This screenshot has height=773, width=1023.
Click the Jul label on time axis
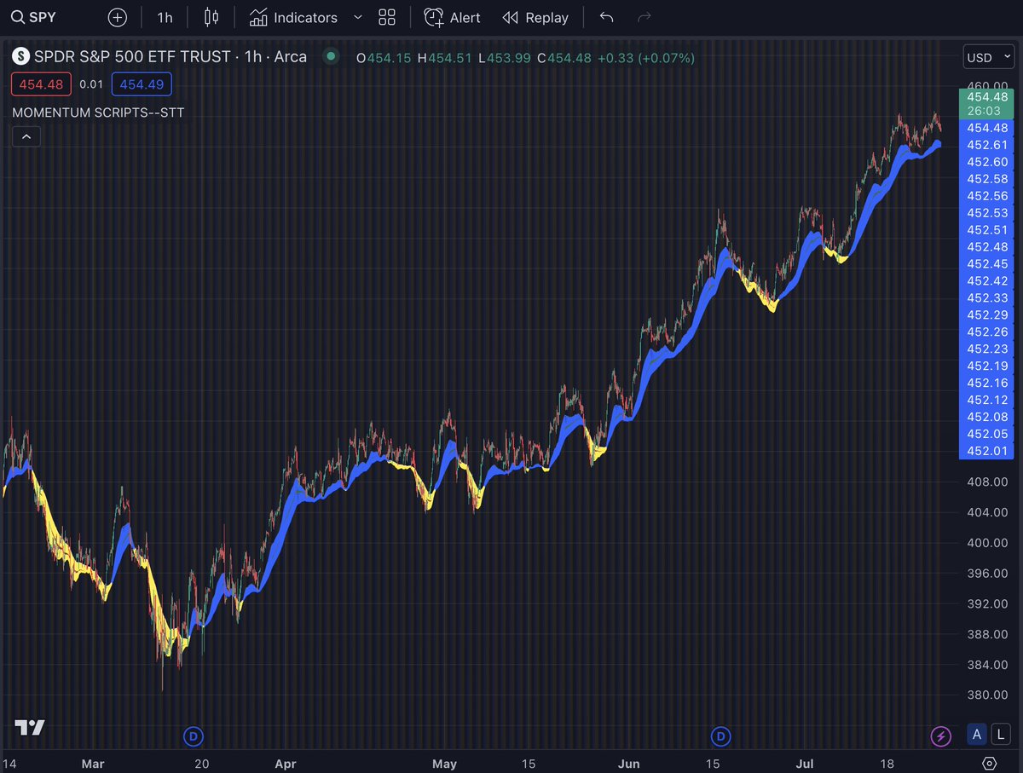point(804,764)
